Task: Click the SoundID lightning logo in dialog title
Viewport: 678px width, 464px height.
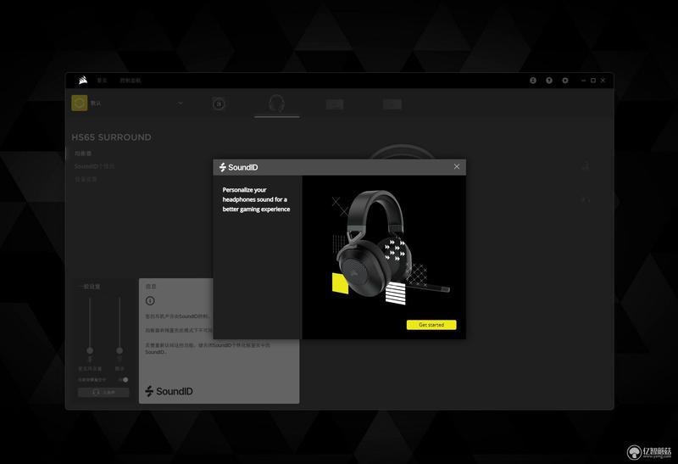Action: click(x=223, y=167)
